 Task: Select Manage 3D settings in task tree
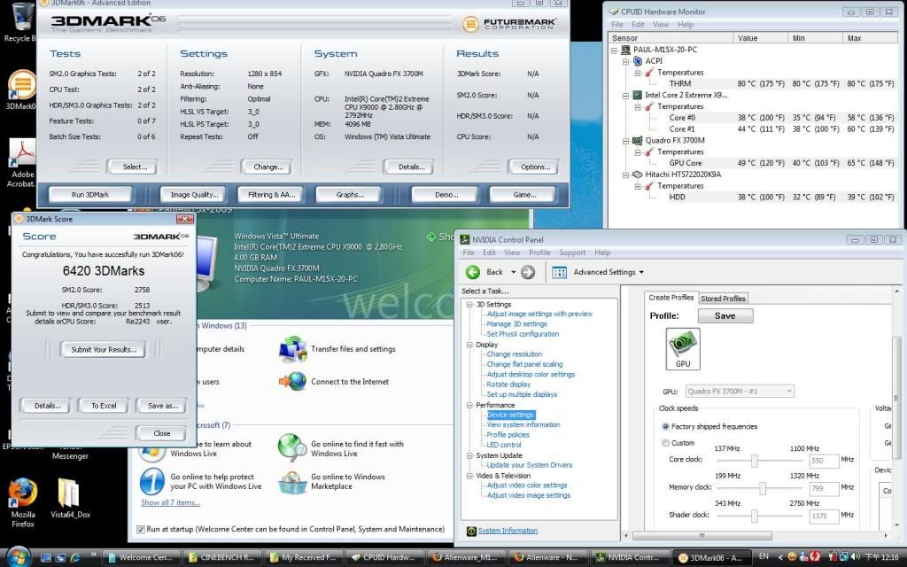(x=516, y=324)
